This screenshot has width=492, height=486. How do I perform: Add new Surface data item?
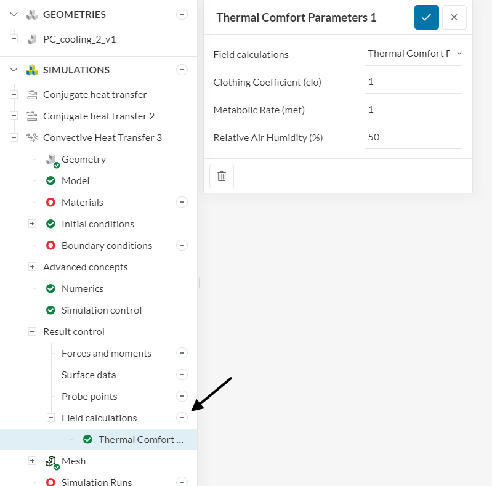pyautogui.click(x=182, y=375)
